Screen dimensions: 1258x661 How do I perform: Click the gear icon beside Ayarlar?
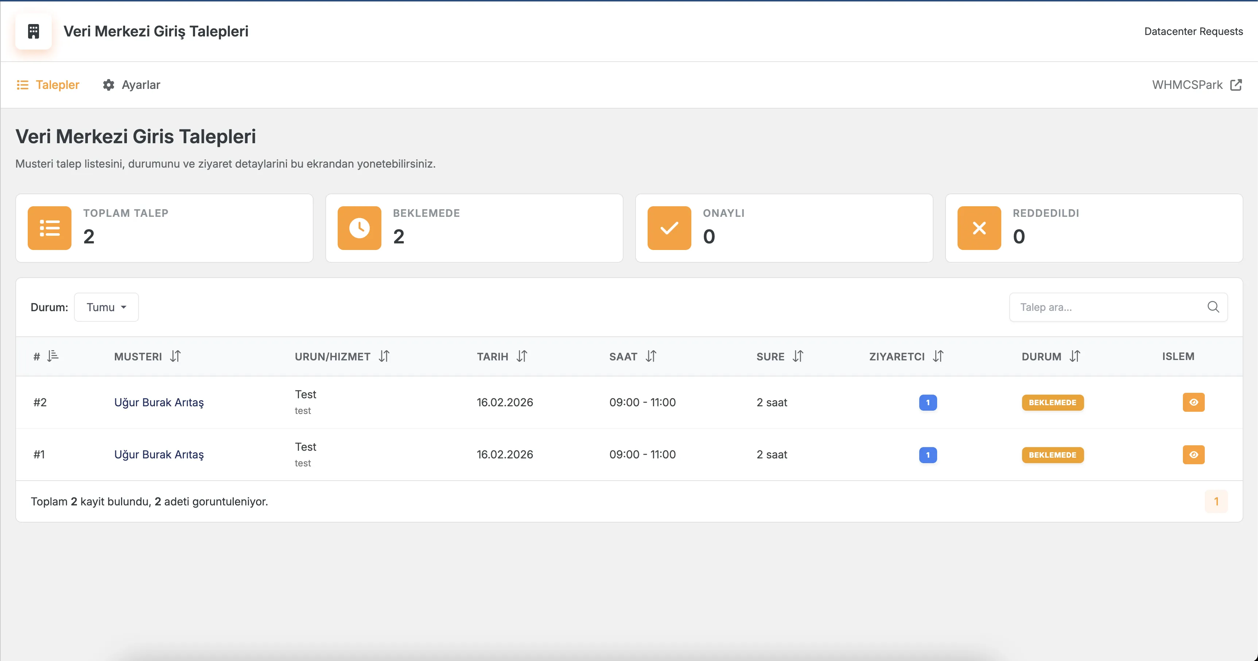[108, 85]
